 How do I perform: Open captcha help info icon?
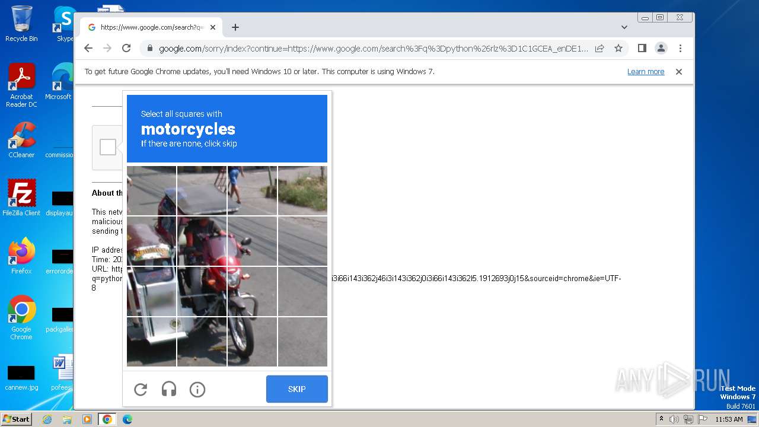(197, 389)
